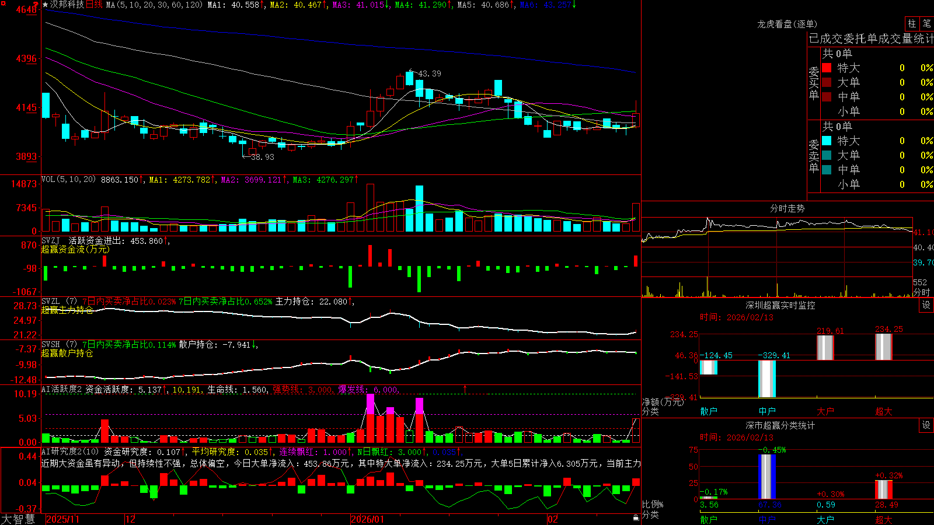Viewport: 934px width, 525px height.
Task: Click dark red swatch for buy-side 中单
Action: (827, 97)
